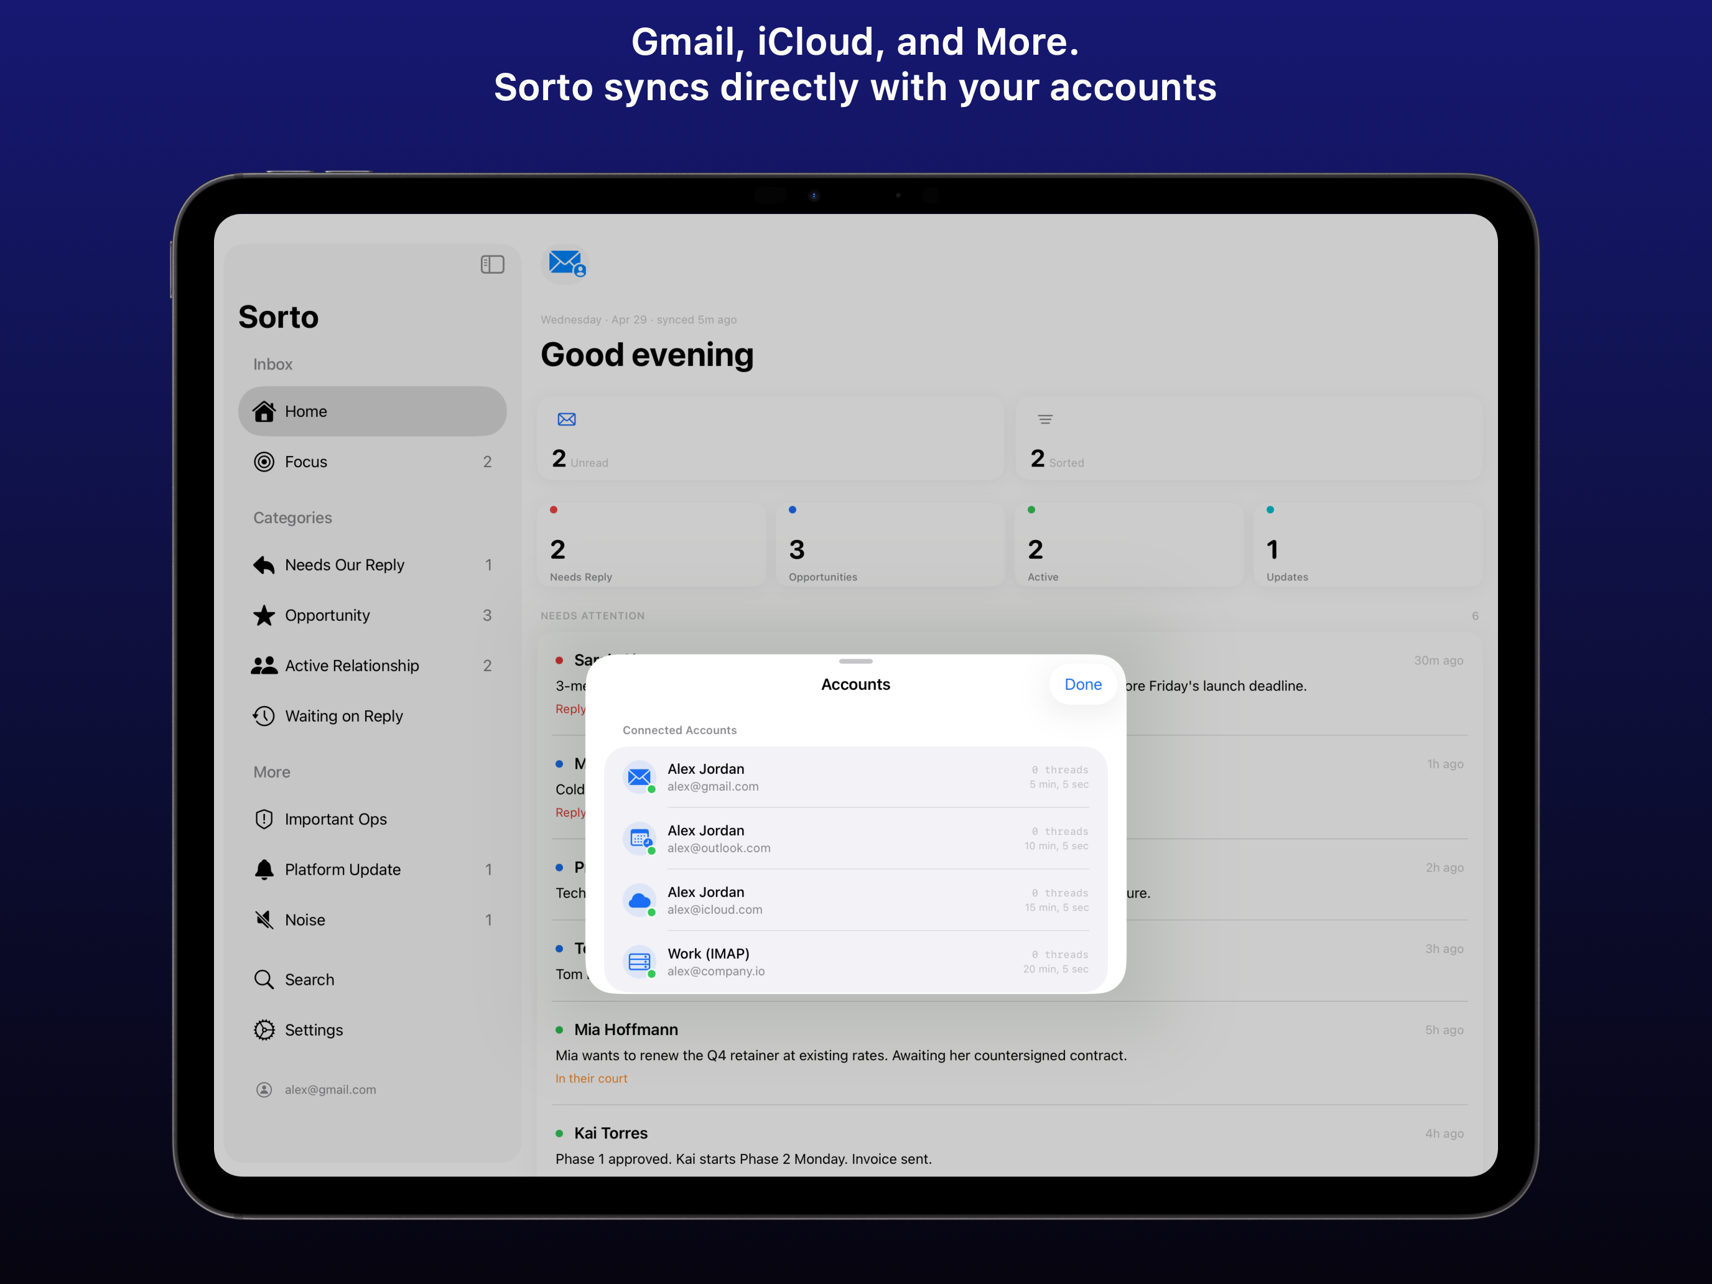The image size is (1712, 1284).
Task: Open Settings from the sidebar
Action: 372,1030
